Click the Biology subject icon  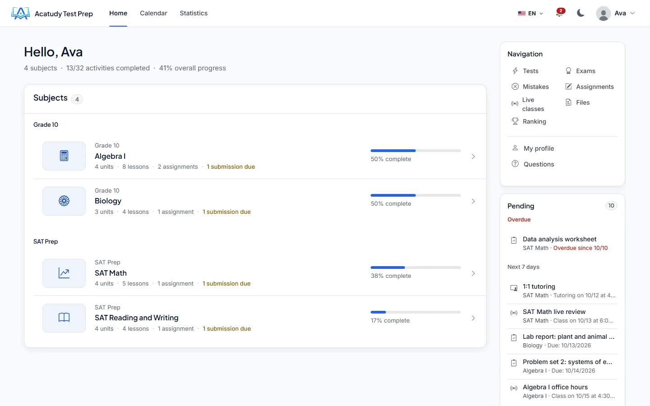tap(64, 201)
